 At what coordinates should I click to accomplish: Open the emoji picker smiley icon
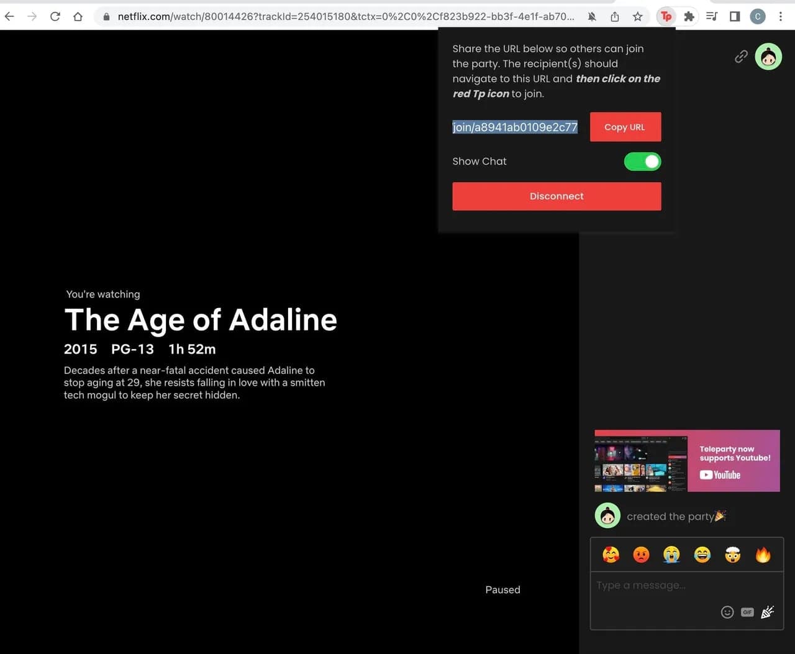[727, 612]
